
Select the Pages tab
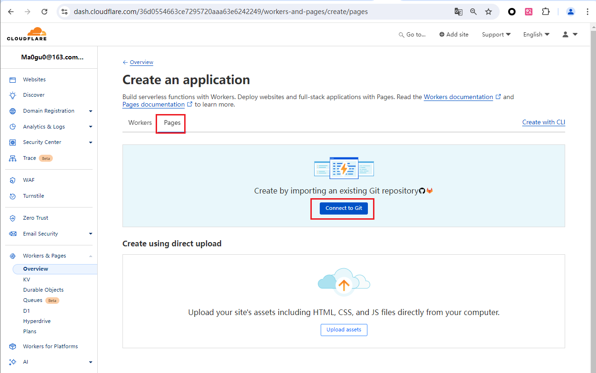[x=172, y=123]
